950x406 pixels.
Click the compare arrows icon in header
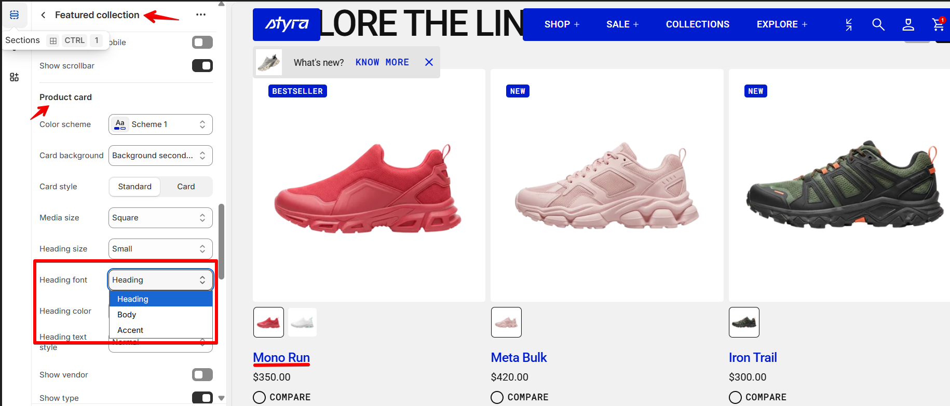tap(848, 24)
